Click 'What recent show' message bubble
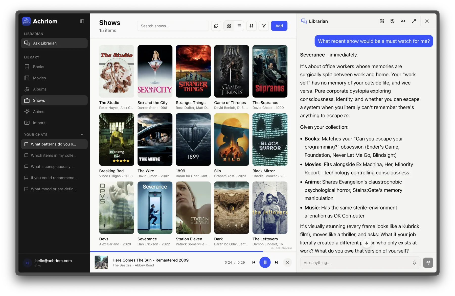This screenshot has width=455, height=296. pyautogui.click(x=374, y=41)
